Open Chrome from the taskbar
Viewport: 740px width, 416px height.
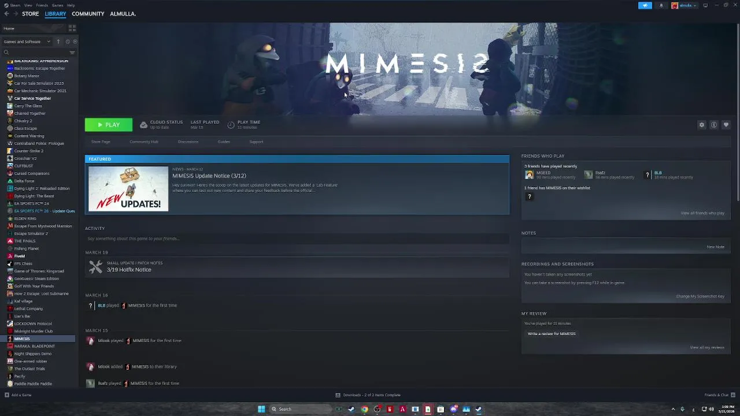pyautogui.click(x=364, y=409)
